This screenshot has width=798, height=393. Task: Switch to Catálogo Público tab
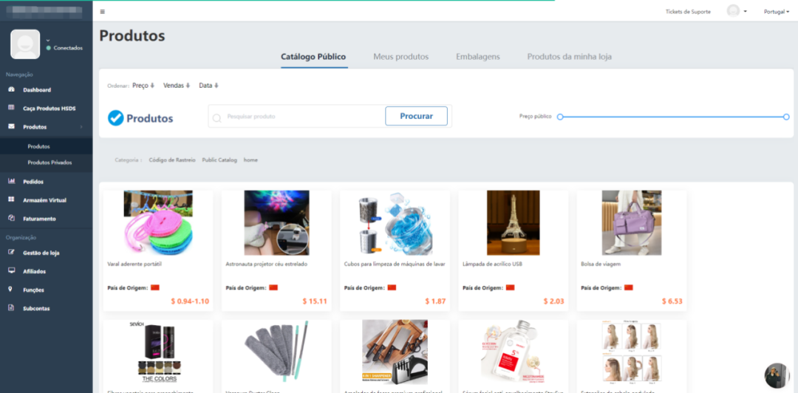313,56
